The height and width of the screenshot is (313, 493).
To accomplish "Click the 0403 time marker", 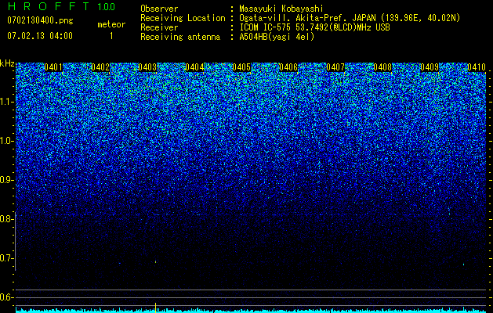I will pos(147,67).
